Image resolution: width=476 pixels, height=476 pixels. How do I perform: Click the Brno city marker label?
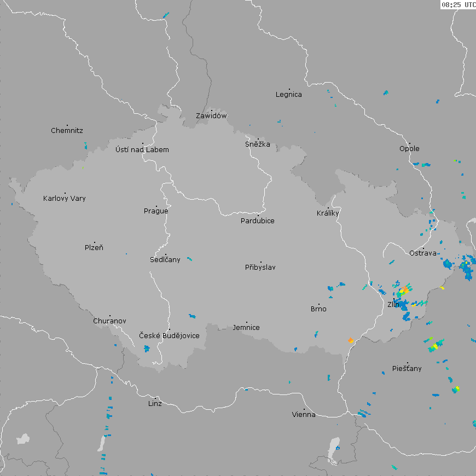coord(318,309)
